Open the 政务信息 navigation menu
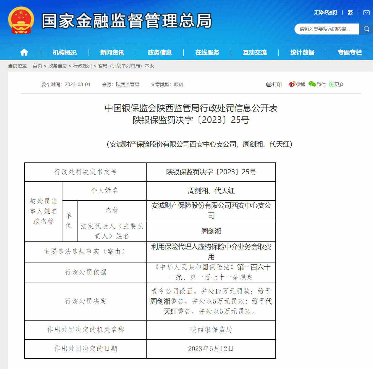Image resolution: width=373 pixels, height=369 pixels. [160, 52]
